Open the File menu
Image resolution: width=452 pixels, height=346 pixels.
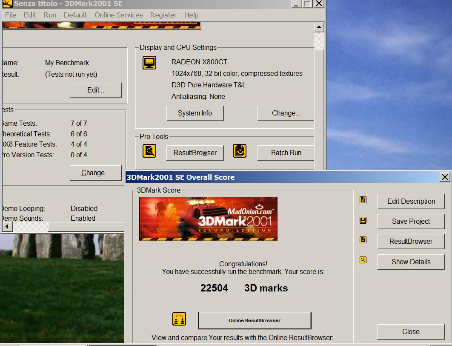click(11, 15)
